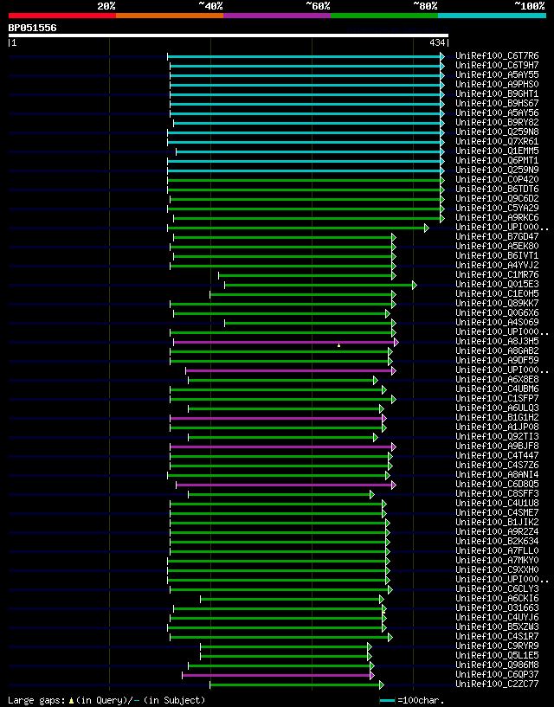554x707 pixels.
Task: View the UniRef100_B6TDT6 hit
Action: [x=497, y=189]
